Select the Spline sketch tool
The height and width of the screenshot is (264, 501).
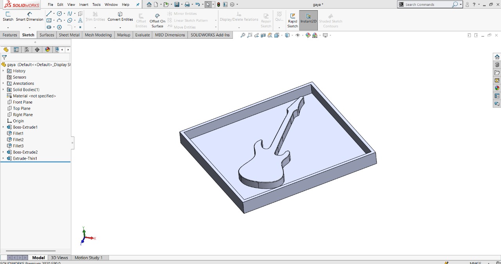pyautogui.click(x=70, y=14)
